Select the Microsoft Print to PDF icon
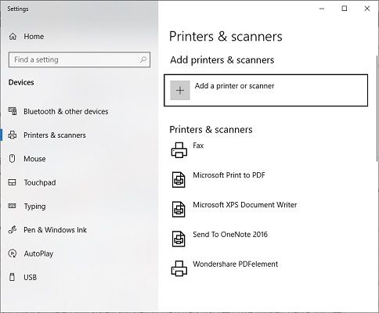 click(x=179, y=180)
